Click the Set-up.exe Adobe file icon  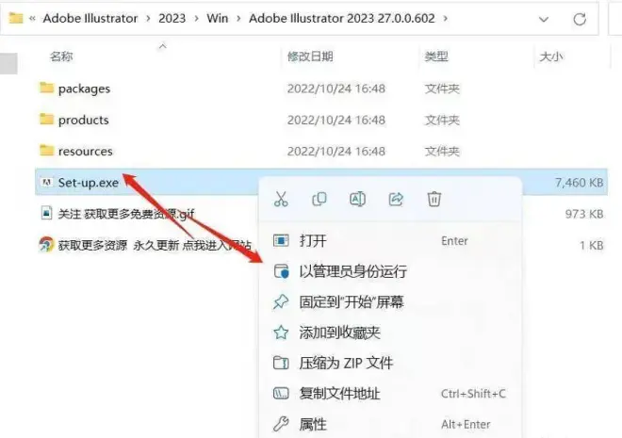pyautogui.click(x=46, y=183)
